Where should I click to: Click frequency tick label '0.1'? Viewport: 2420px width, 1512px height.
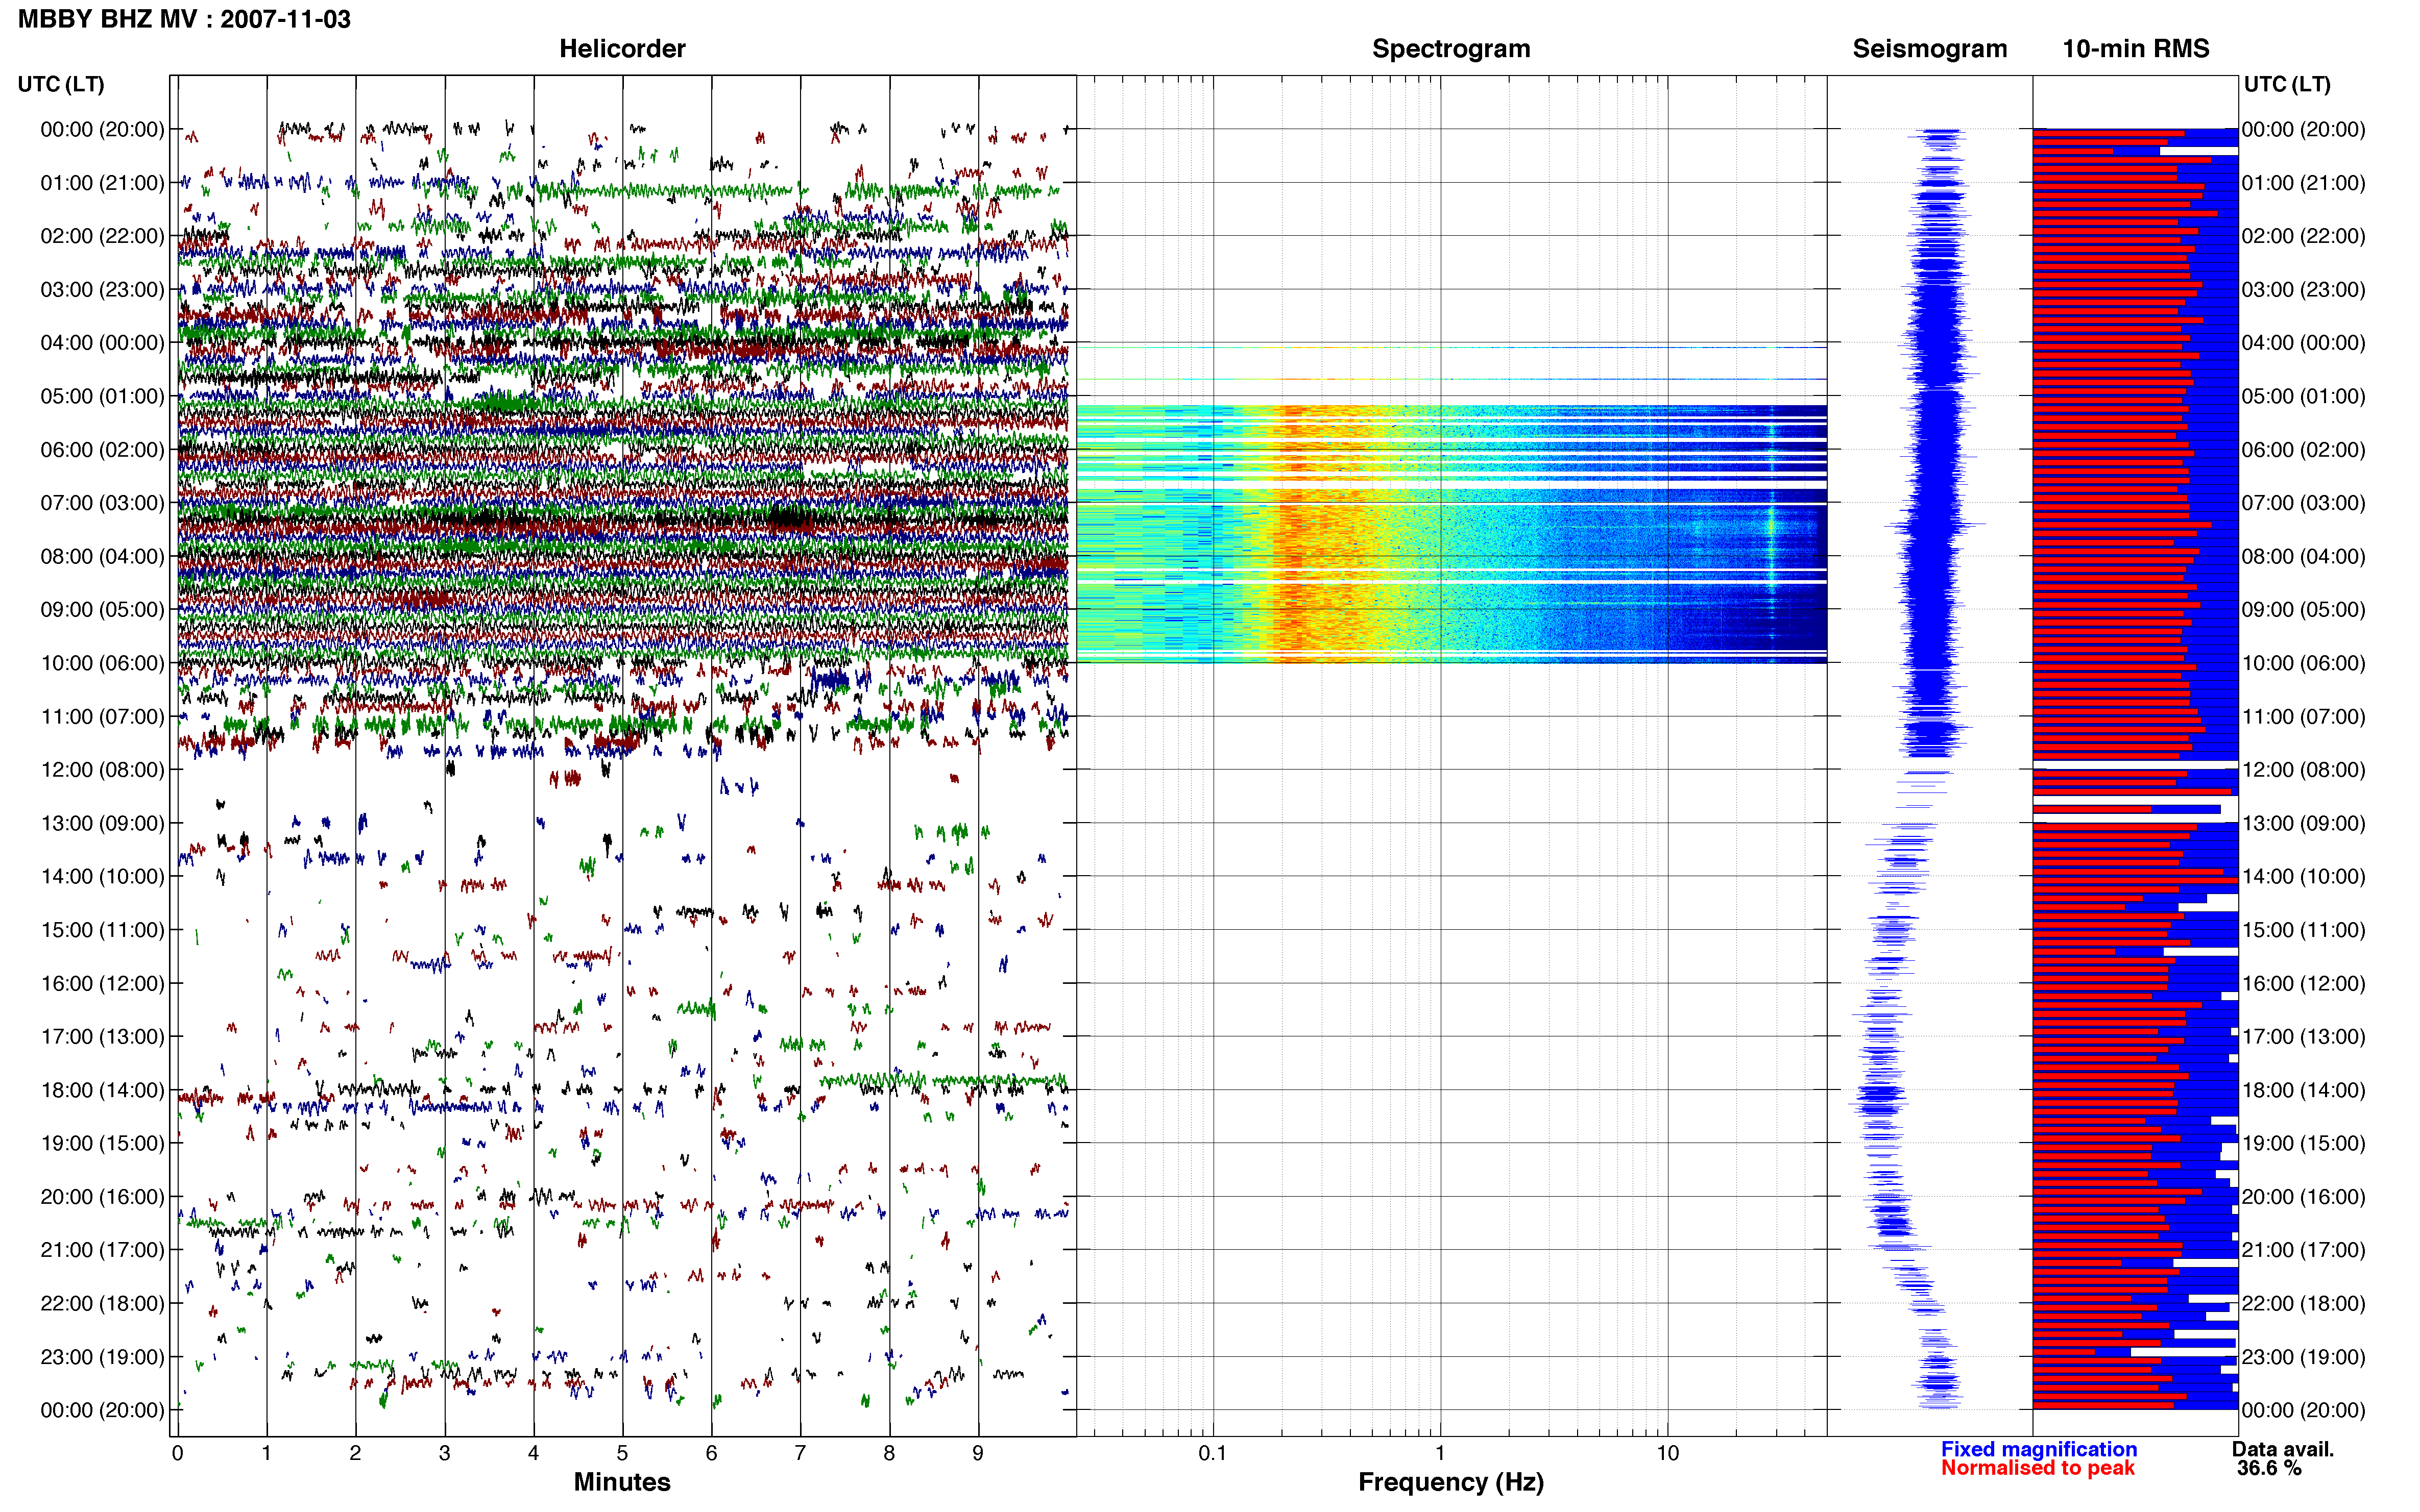pyautogui.click(x=1213, y=1453)
